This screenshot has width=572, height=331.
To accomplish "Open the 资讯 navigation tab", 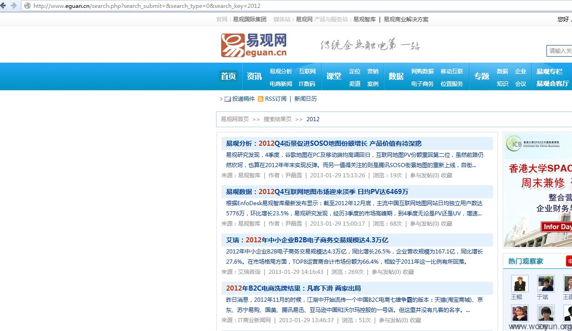I will pos(254,76).
